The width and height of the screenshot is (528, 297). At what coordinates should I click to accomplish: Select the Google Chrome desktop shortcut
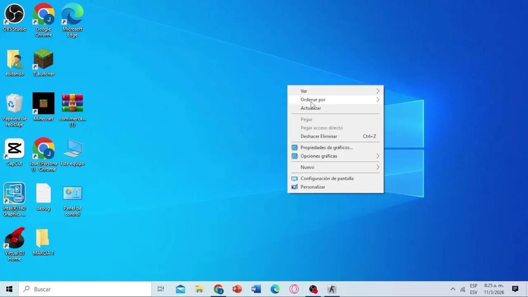pyautogui.click(x=43, y=21)
